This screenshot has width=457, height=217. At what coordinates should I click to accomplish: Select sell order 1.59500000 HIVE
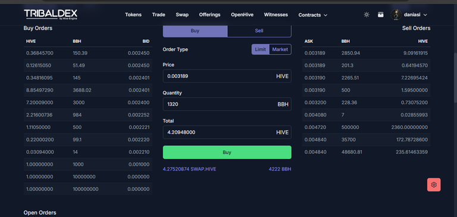coord(366,90)
